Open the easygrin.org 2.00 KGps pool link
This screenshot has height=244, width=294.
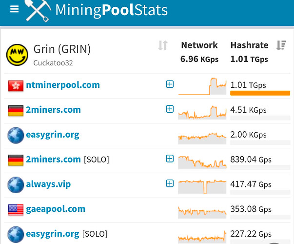point(53,135)
